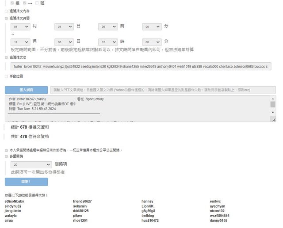This screenshot has width=283, height=228.
Task: Check the fair-draw promise checkbox
Action: point(6,150)
